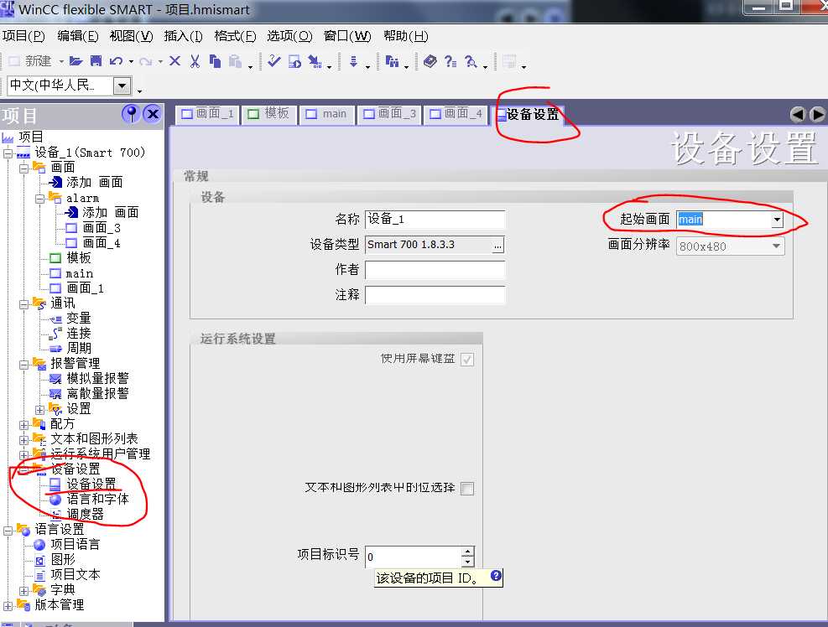This screenshot has width=828, height=627.
Task: Click the 名称 input field 设备_1
Action: 435,219
